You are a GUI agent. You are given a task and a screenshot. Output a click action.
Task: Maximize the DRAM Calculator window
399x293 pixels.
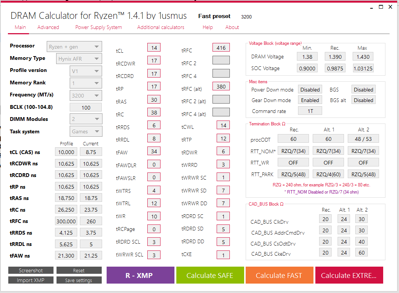[381, 7]
